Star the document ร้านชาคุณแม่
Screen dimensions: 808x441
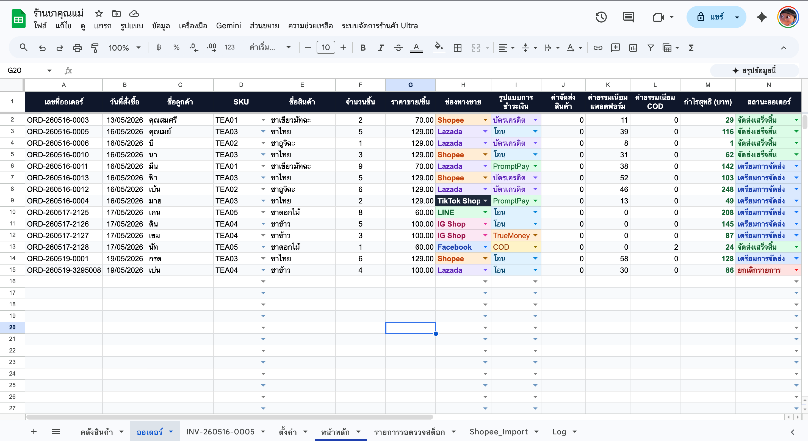coord(99,13)
